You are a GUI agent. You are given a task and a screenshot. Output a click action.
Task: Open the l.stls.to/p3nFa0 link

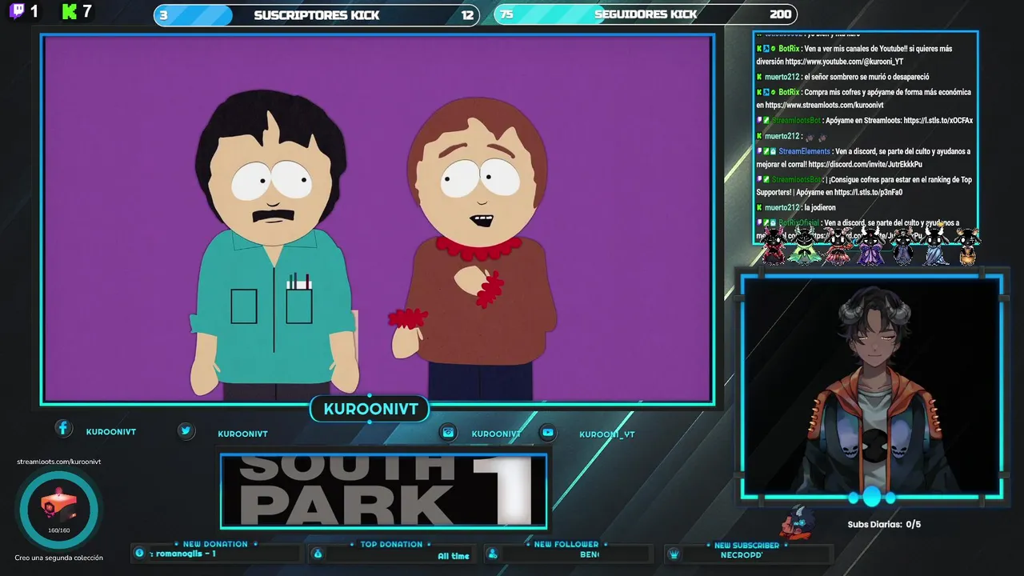coord(868,193)
